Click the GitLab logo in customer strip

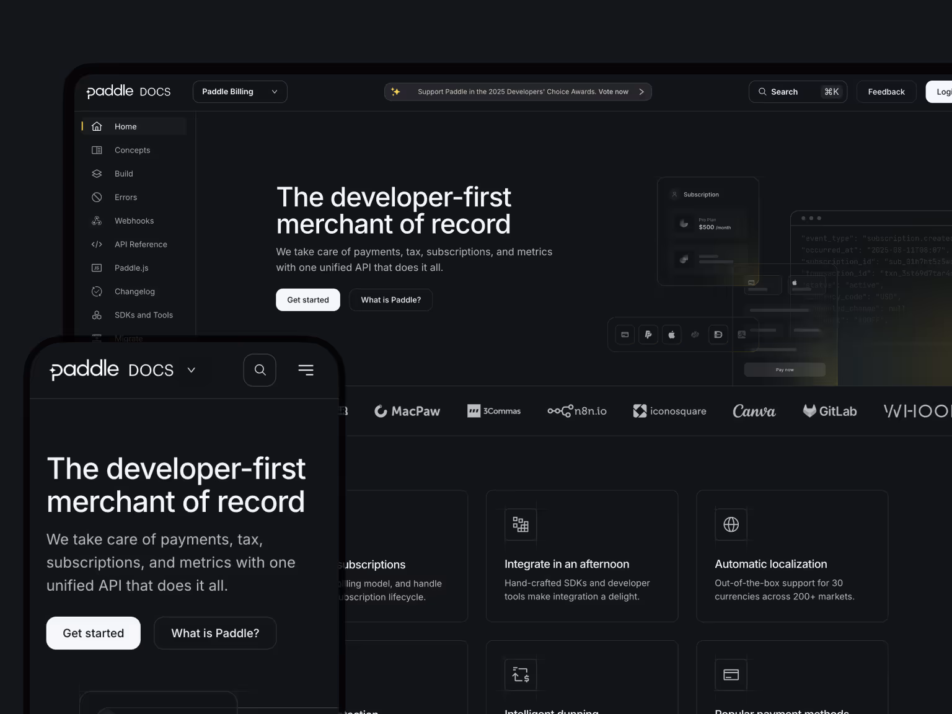[830, 411]
